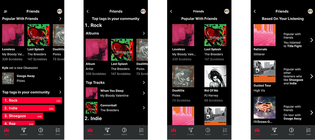This screenshot has width=315, height=140.
Task: Open profile avatar in third screen header
Action: pos(227,11)
